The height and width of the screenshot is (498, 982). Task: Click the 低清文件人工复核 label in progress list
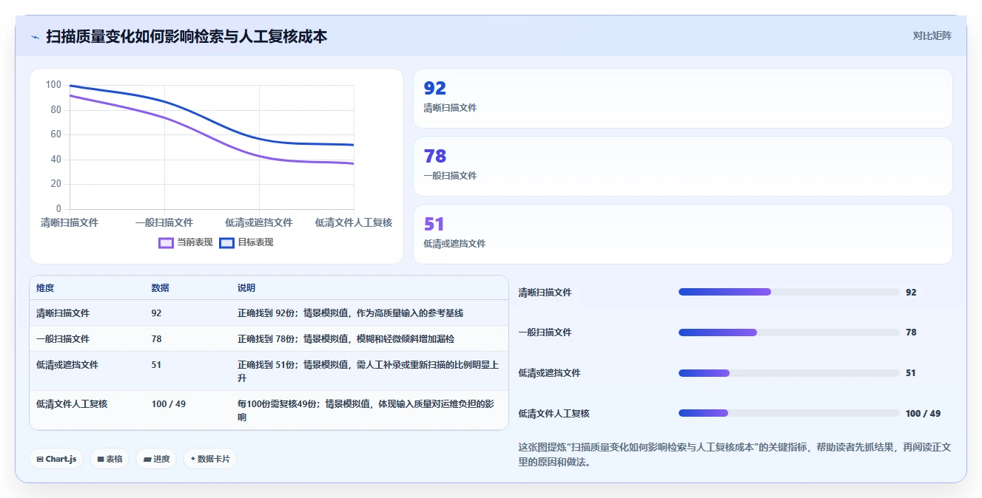[554, 413]
